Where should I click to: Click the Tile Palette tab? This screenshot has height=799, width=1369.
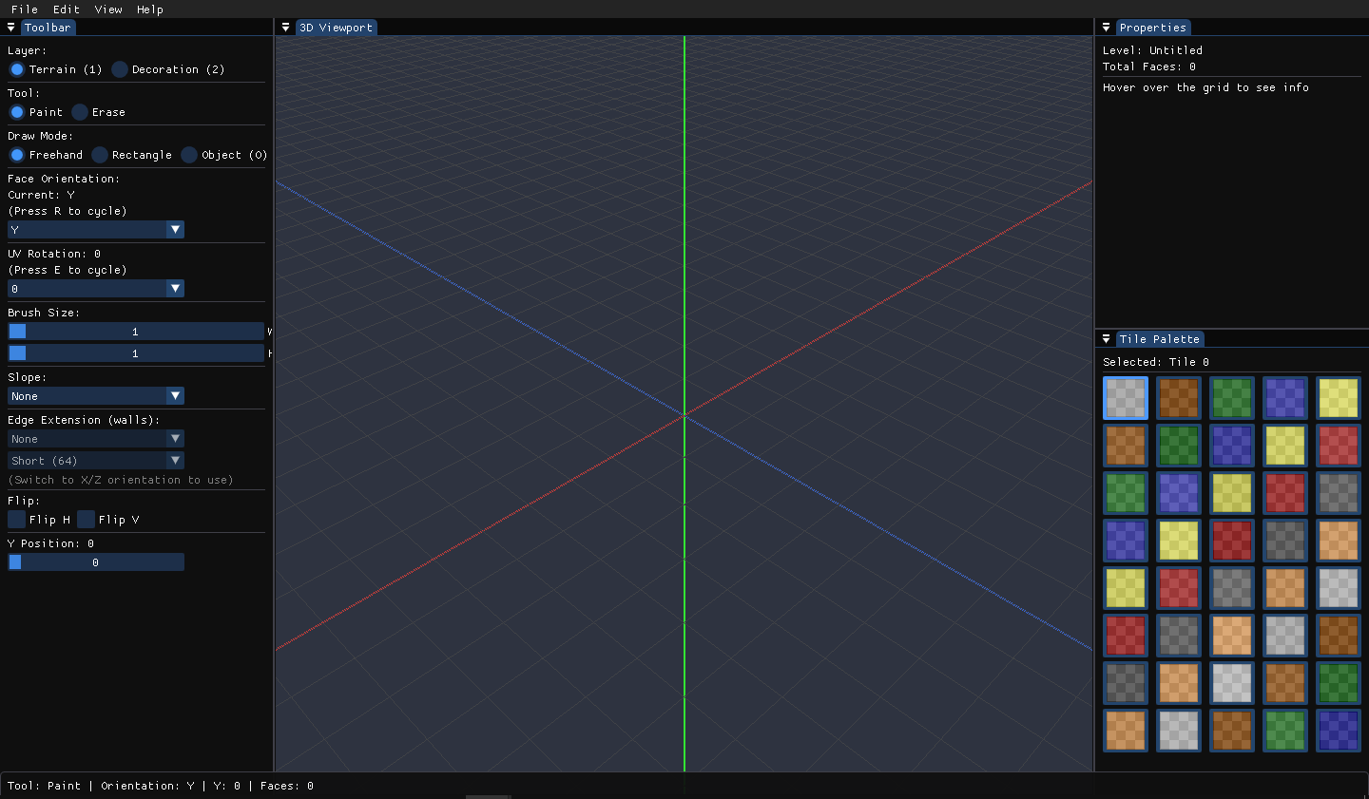1160,339
